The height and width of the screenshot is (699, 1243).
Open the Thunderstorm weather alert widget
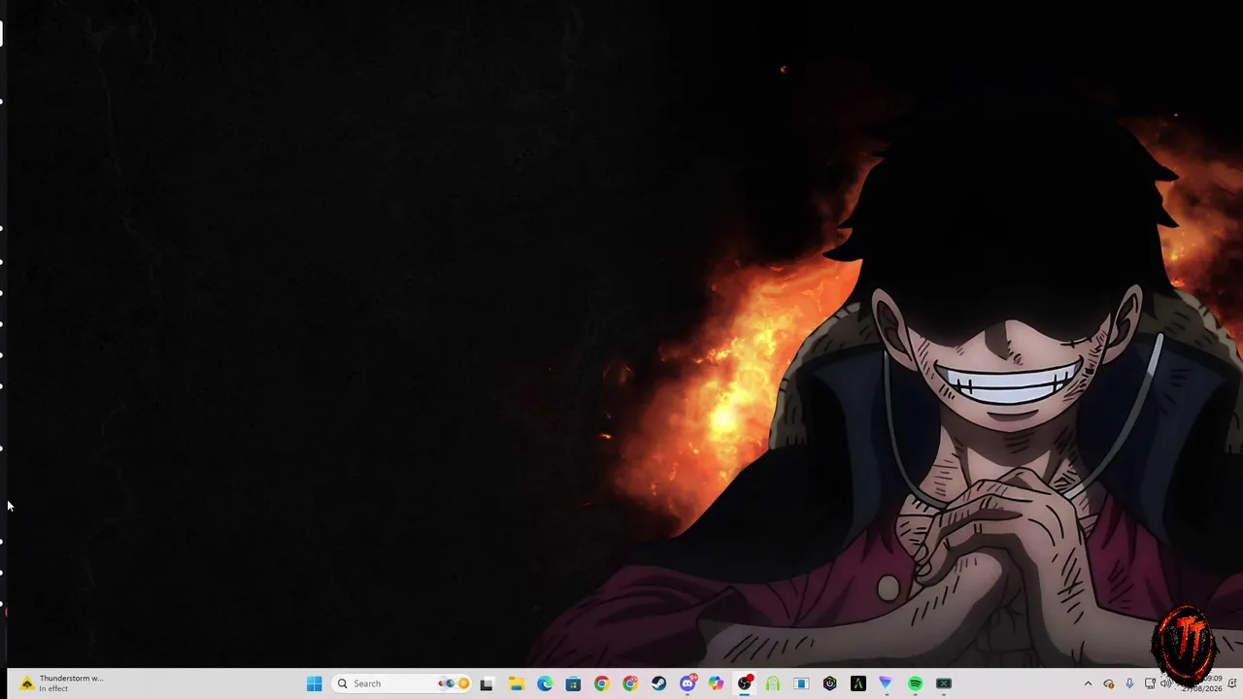tap(63, 683)
